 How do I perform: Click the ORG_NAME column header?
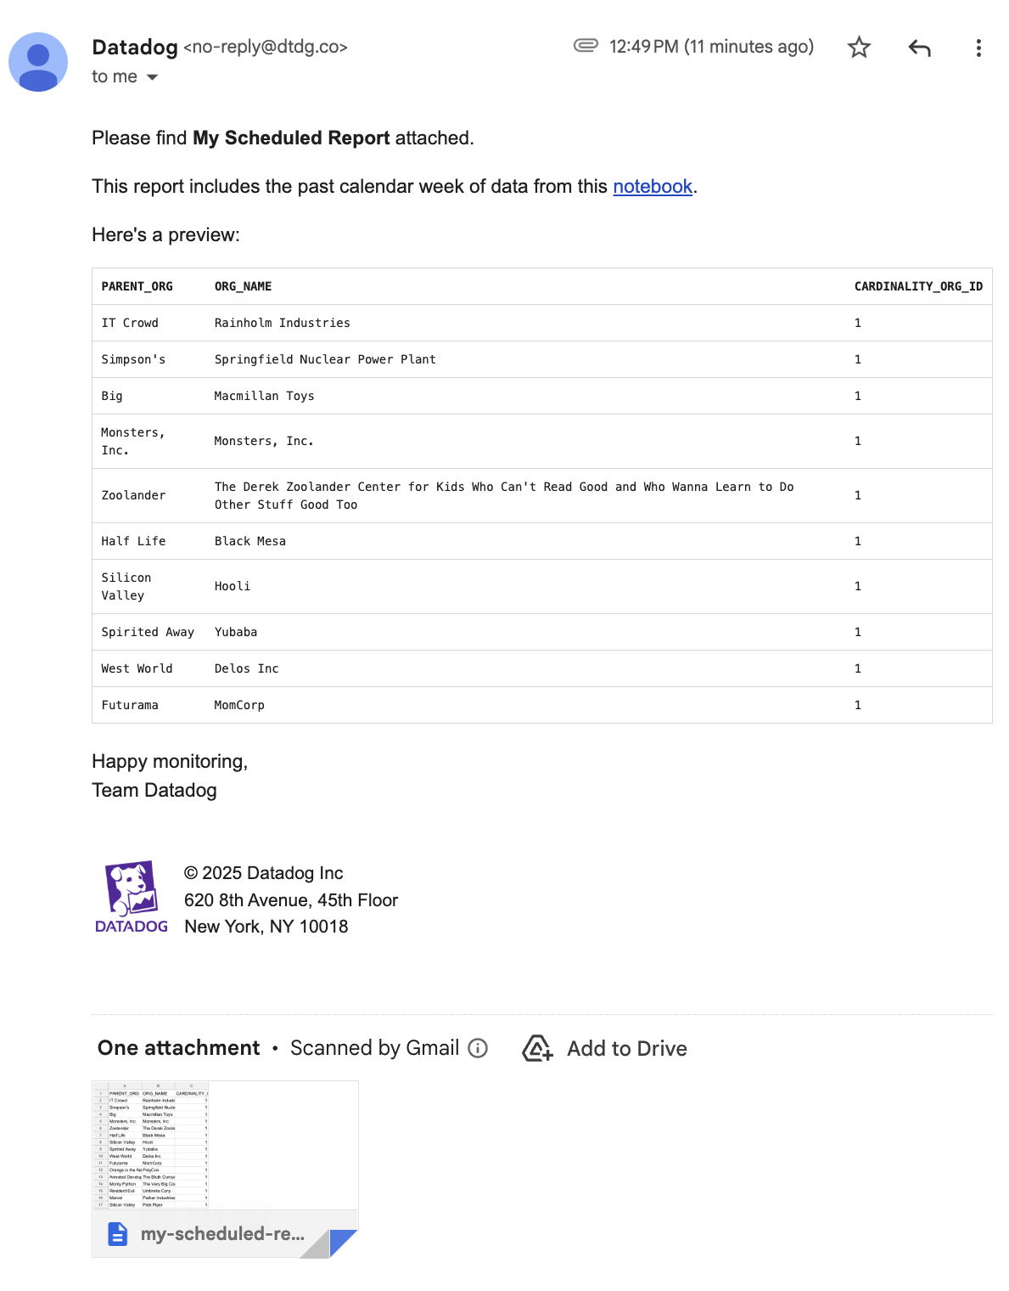point(243,287)
